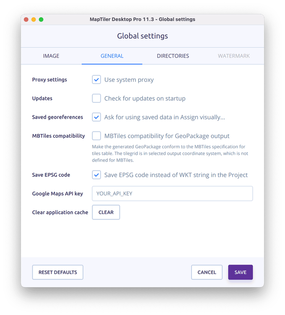Uncheck Ask for using saved data option
Viewport: 285px width, 315px height.
[x=96, y=117]
